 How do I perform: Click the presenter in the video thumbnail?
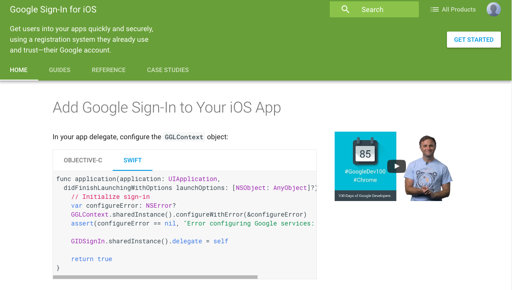pos(427,167)
